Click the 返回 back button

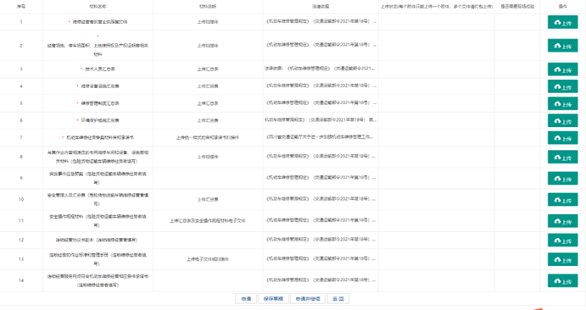[x=338, y=299]
